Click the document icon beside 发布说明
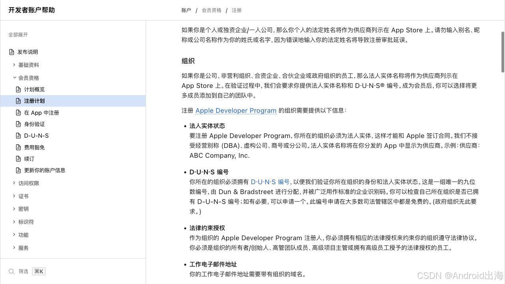This screenshot has height=284, width=505. coord(11,52)
